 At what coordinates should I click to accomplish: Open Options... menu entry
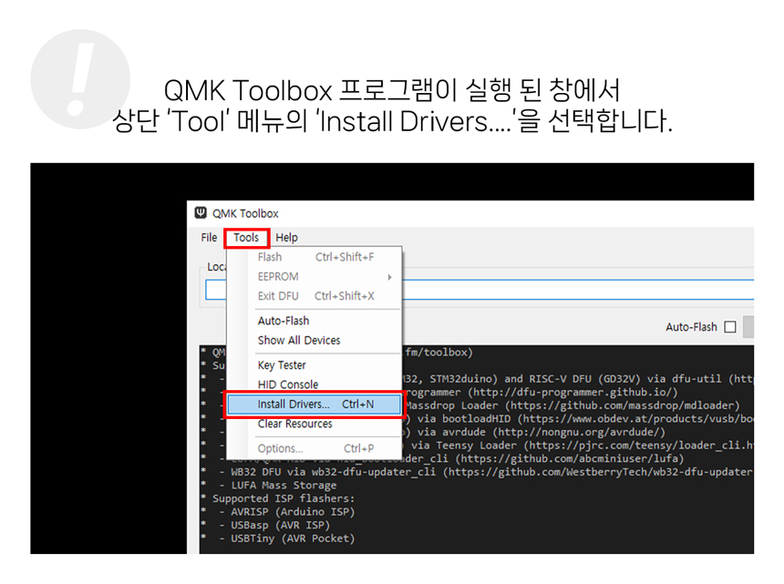click(x=314, y=448)
